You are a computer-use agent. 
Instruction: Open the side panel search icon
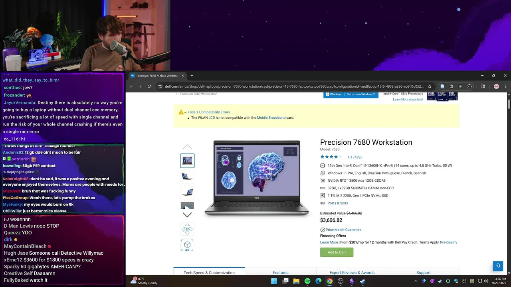point(483,86)
